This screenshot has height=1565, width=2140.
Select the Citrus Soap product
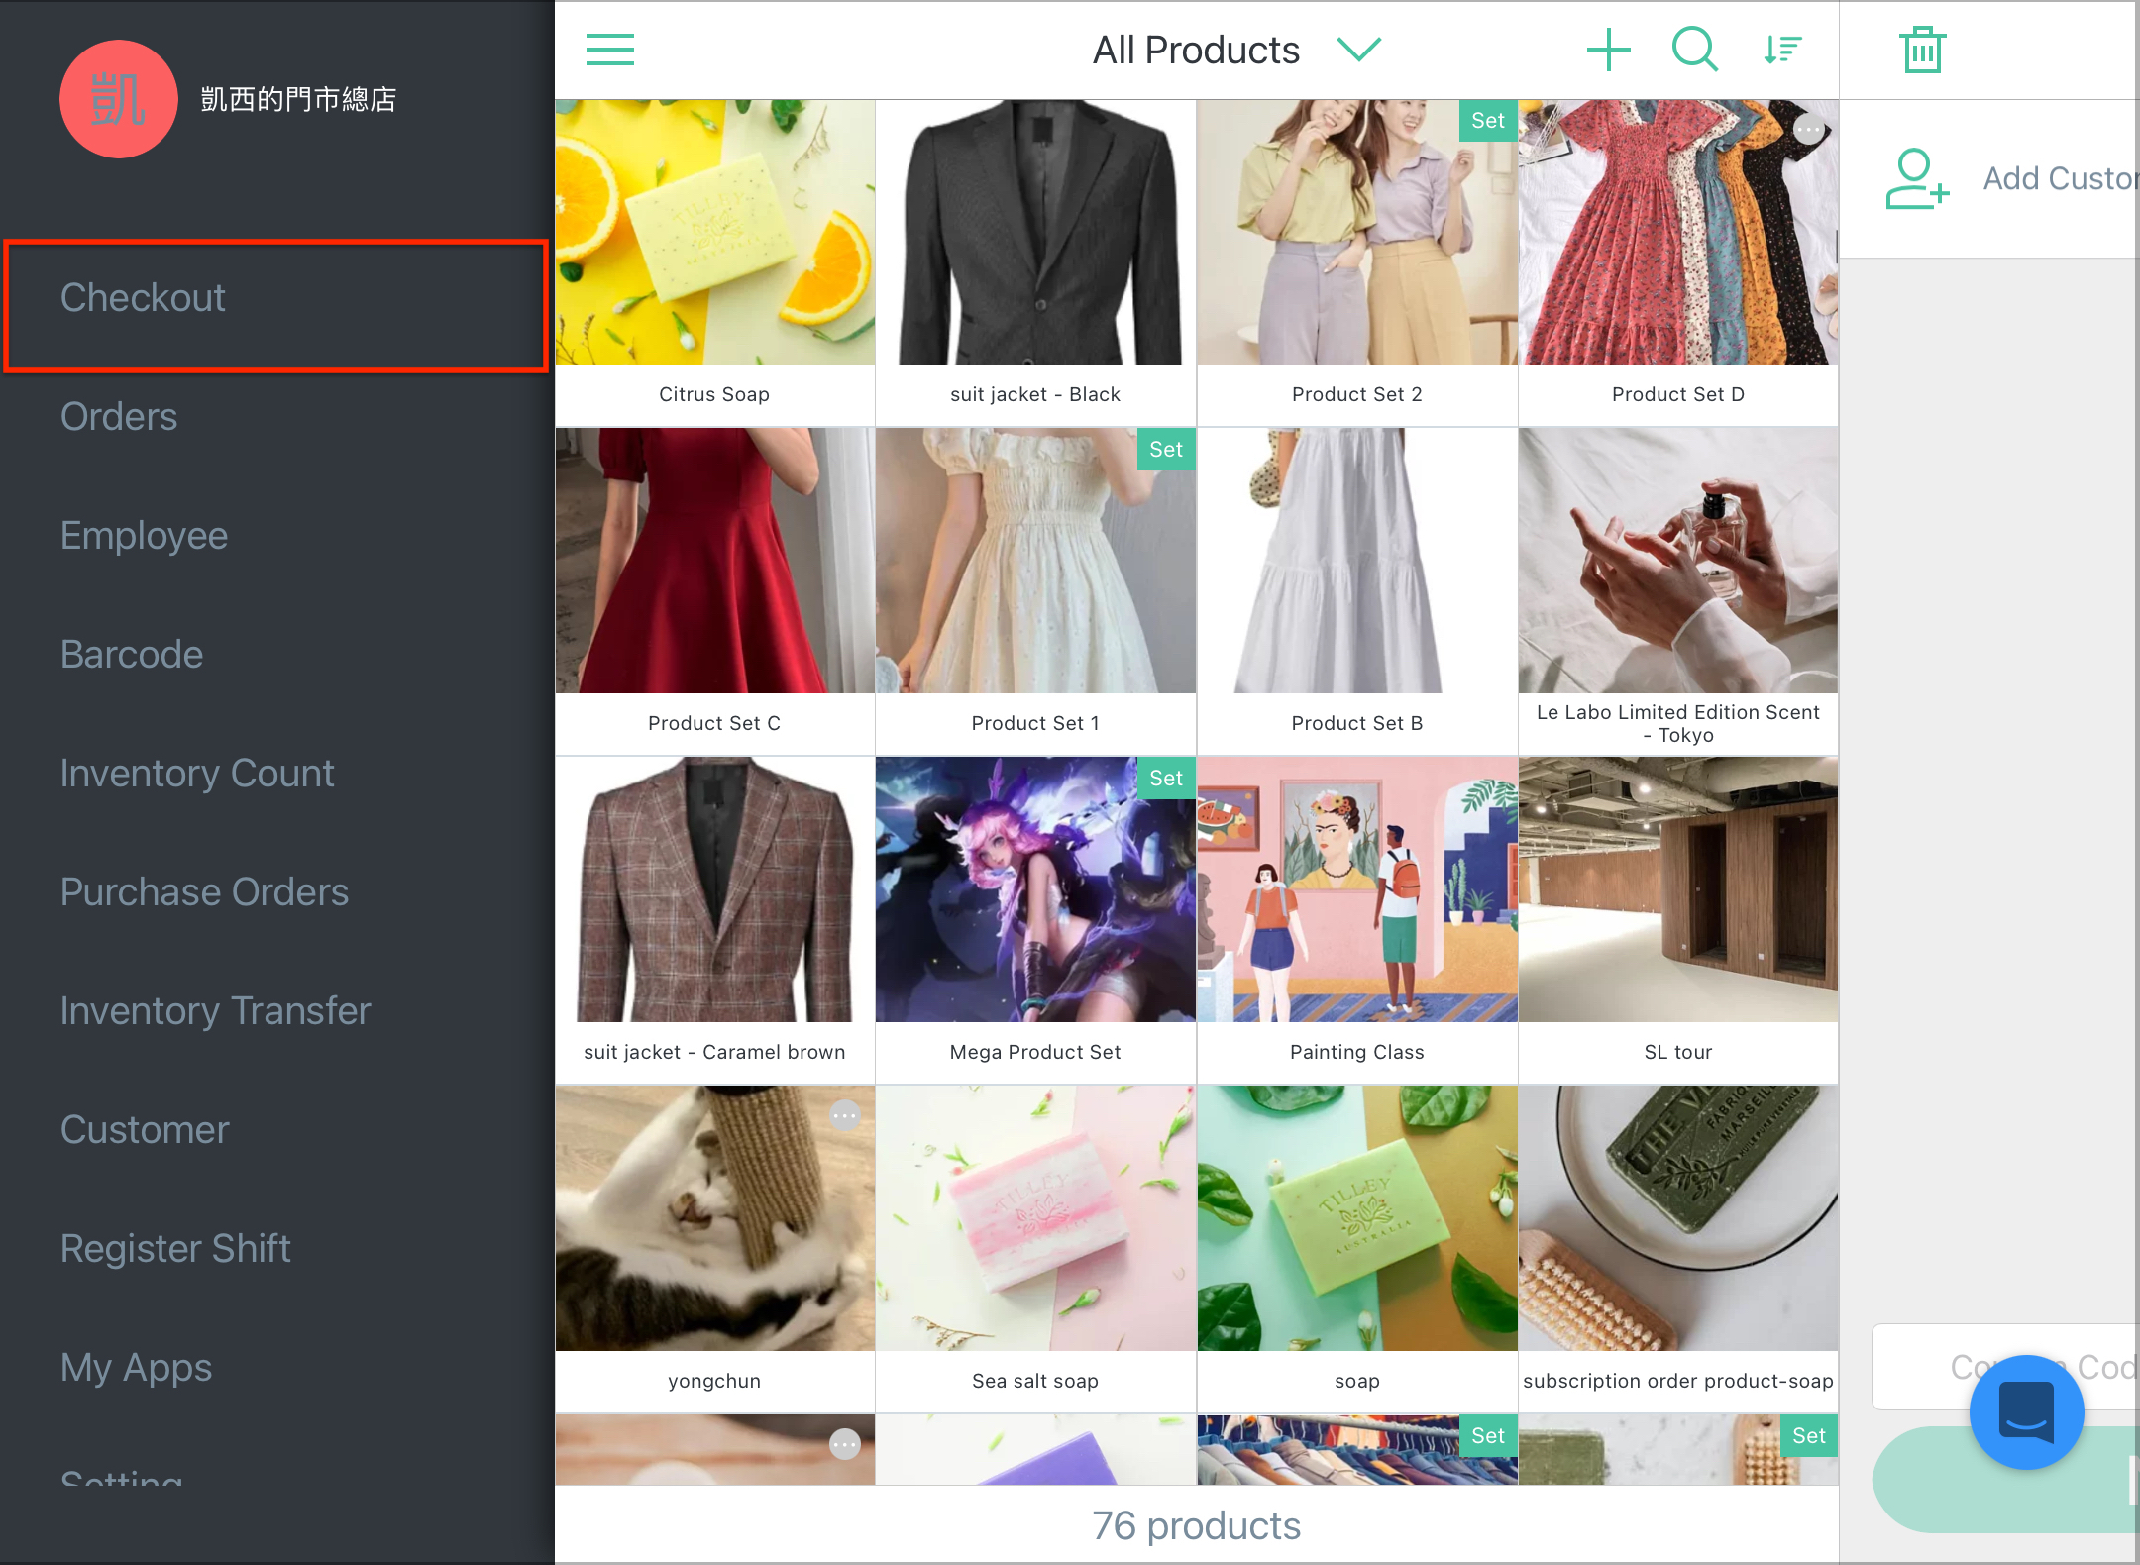click(714, 262)
